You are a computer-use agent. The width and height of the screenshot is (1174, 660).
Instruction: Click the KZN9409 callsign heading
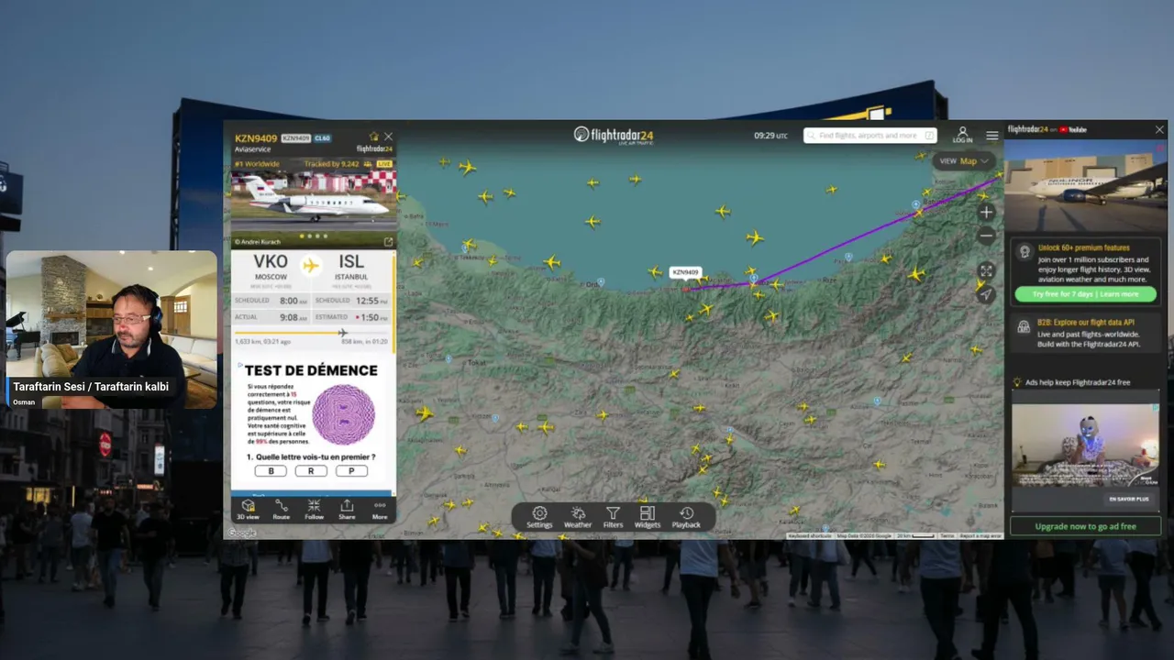pyautogui.click(x=256, y=138)
